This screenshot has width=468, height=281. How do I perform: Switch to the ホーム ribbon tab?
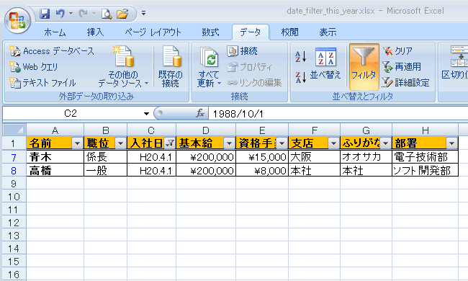[x=55, y=32]
